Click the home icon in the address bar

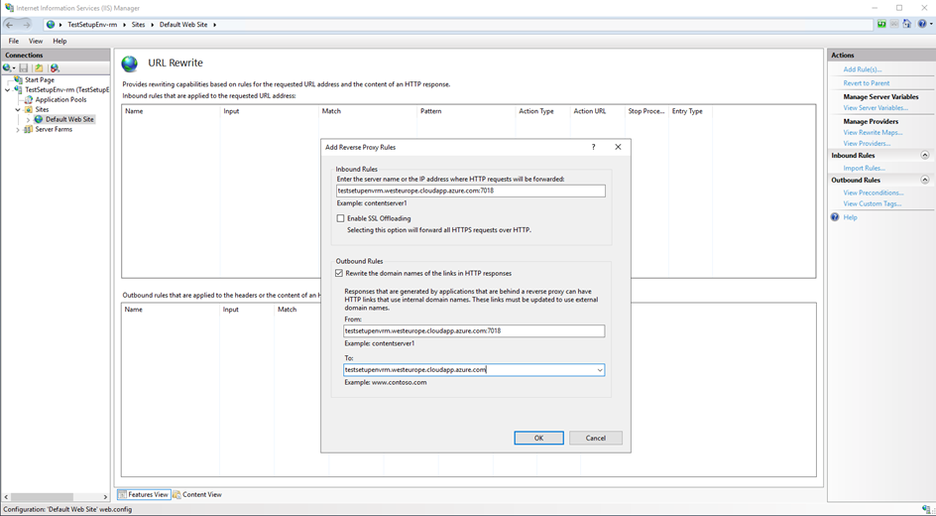907,24
